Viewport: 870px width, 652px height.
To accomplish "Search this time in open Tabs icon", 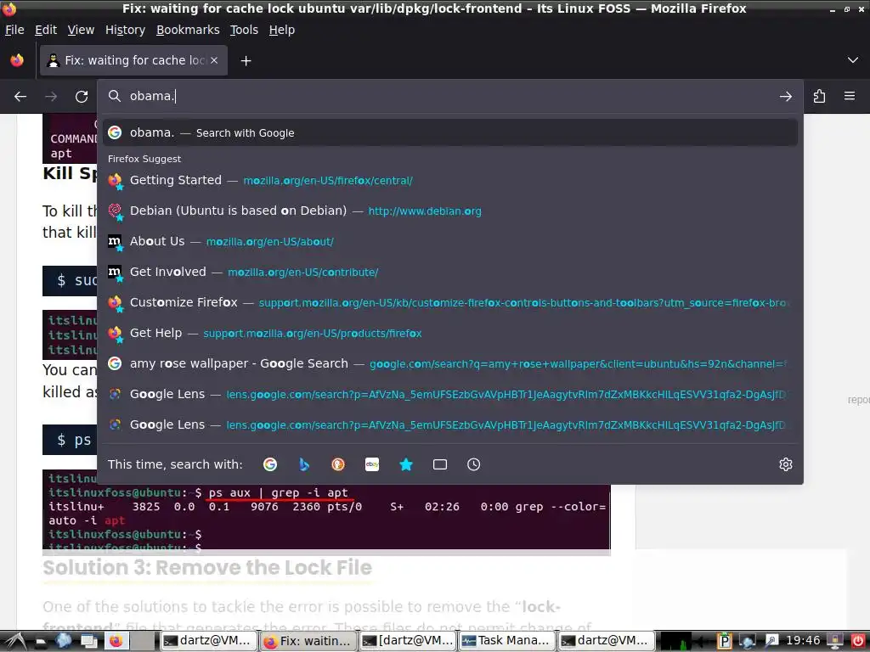I will pos(440,464).
